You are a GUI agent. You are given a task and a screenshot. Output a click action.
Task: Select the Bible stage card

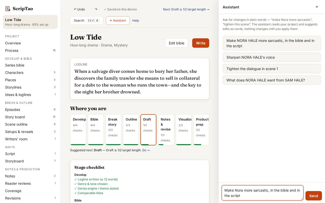(x=96, y=130)
